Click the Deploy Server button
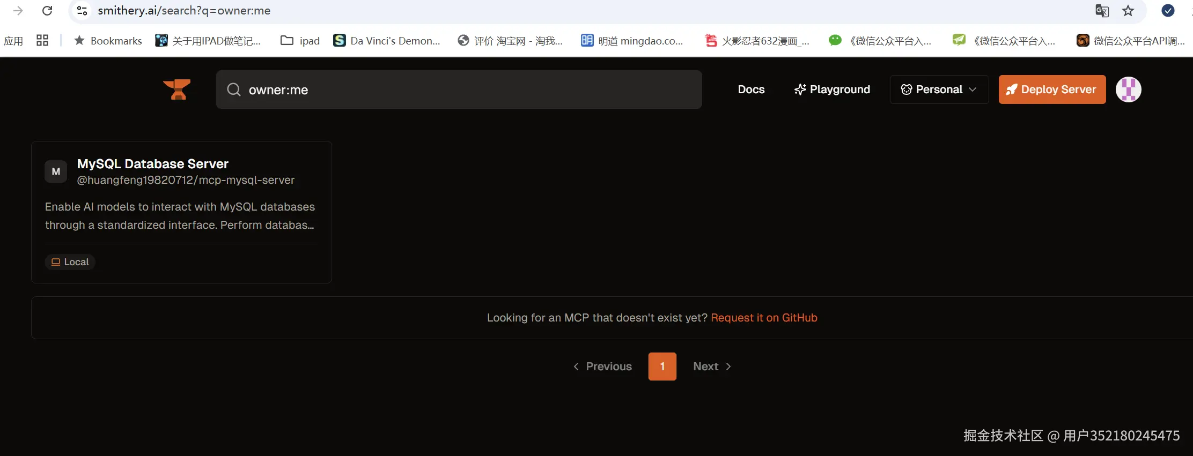1193x456 pixels. pos(1052,89)
